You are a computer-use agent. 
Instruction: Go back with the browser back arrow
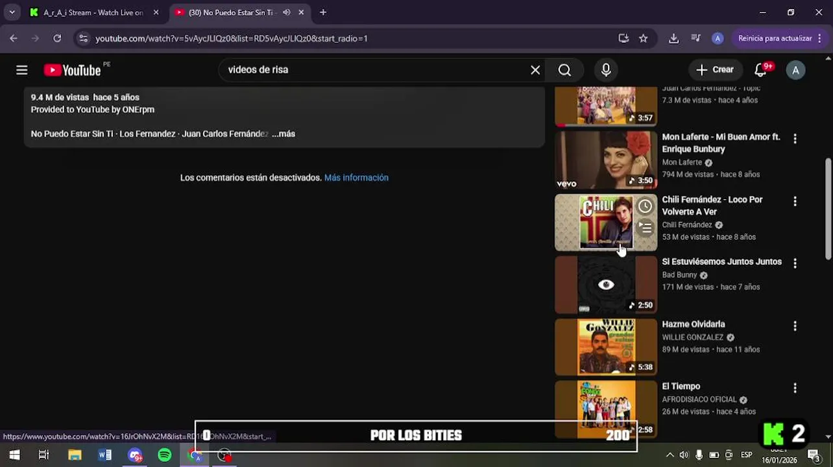14,38
